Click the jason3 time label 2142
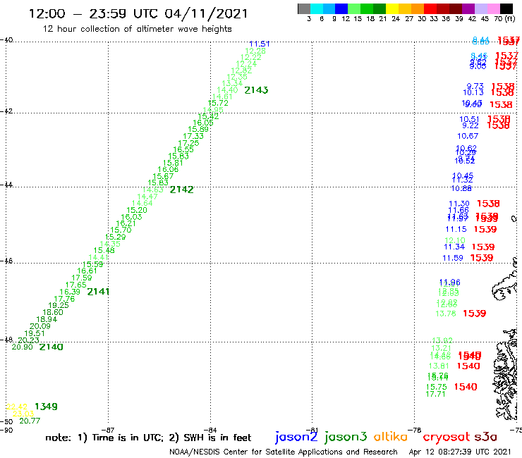Viewport: 522px width, 458px height. point(182,190)
